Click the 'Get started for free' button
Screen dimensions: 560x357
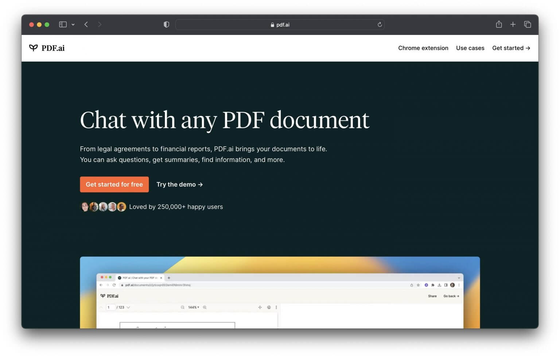point(114,184)
